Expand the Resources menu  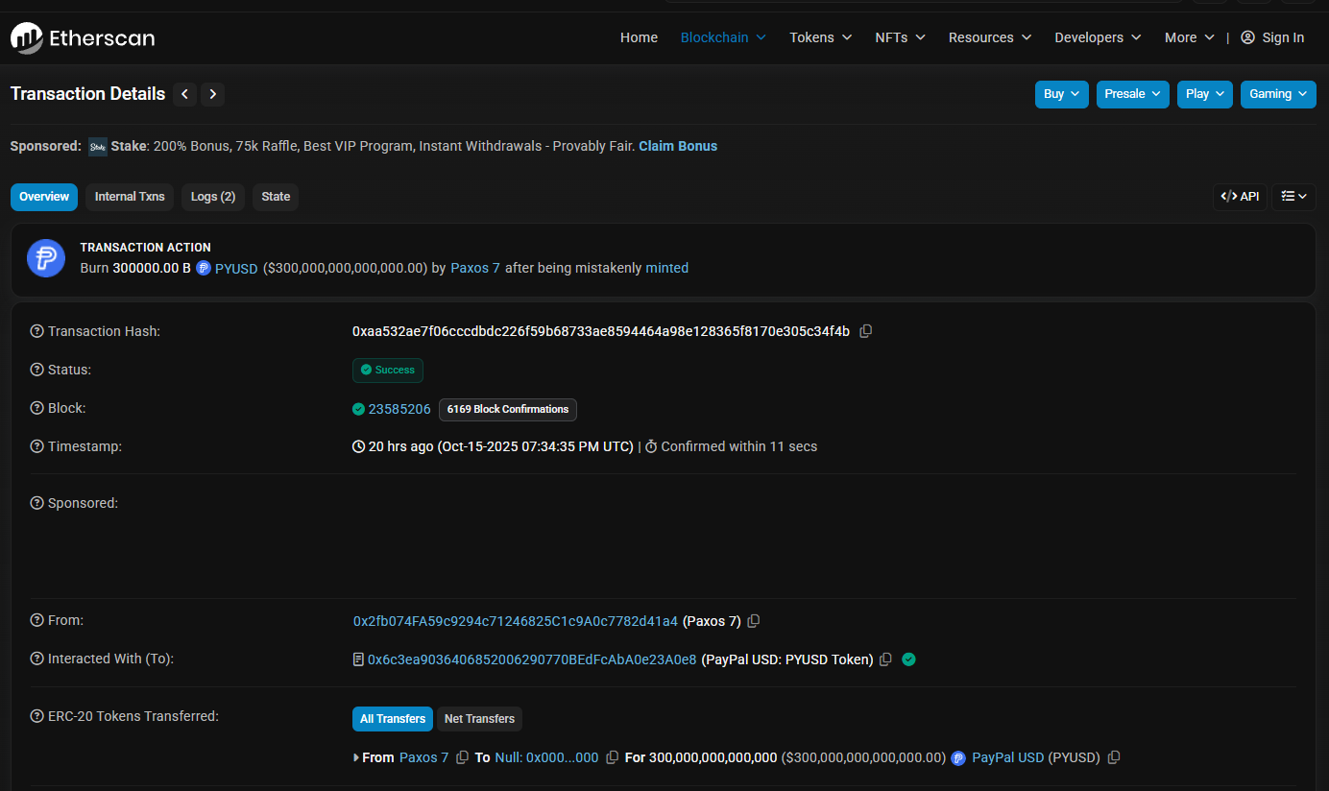(x=990, y=37)
